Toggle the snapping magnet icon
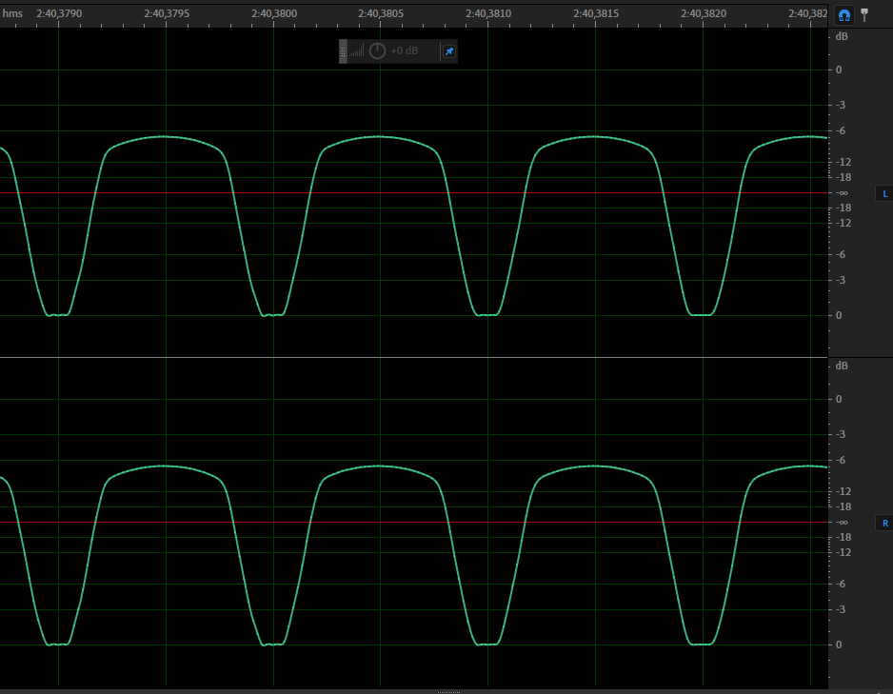Image resolution: width=893 pixels, height=694 pixels. tap(843, 14)
